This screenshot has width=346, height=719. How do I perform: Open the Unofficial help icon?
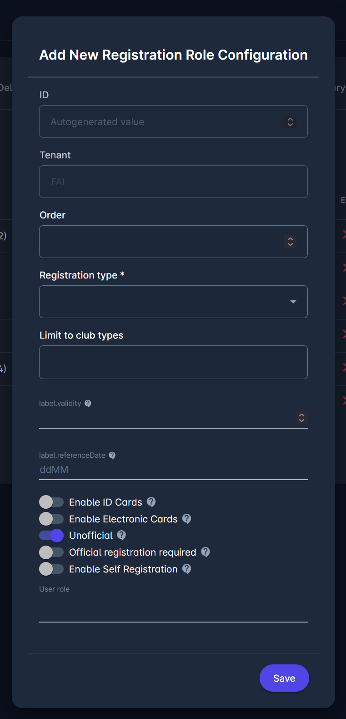[120, 536]
